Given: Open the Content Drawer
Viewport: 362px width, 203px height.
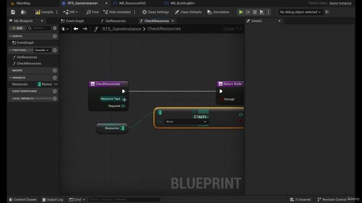Looking at the screenshot, I should 23,200.
